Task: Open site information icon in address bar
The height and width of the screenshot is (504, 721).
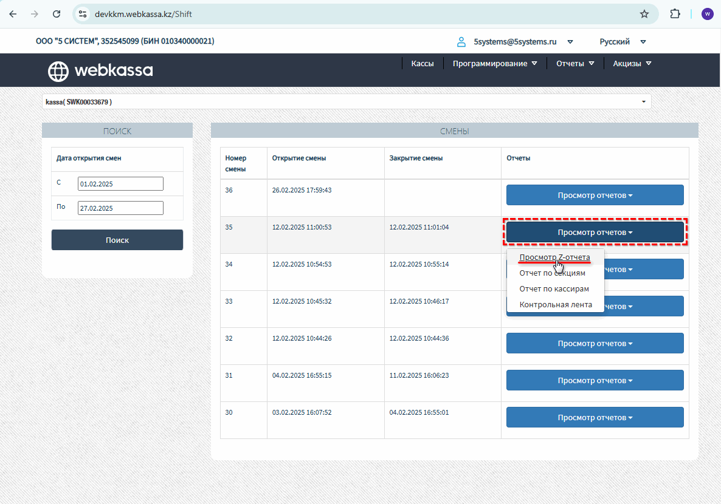Action: click(83, 14)
